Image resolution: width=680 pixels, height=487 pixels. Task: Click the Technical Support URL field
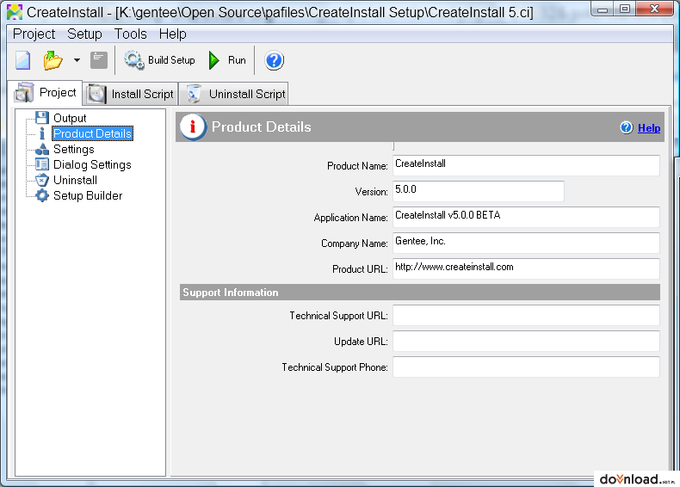526,315
